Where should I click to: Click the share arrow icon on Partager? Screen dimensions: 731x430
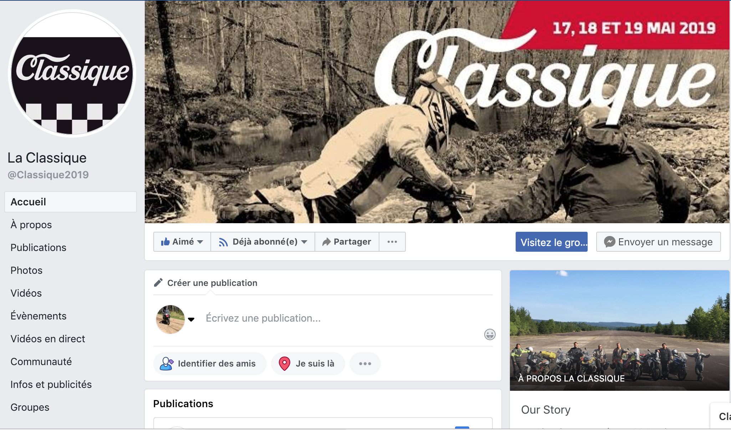(326, 242)
